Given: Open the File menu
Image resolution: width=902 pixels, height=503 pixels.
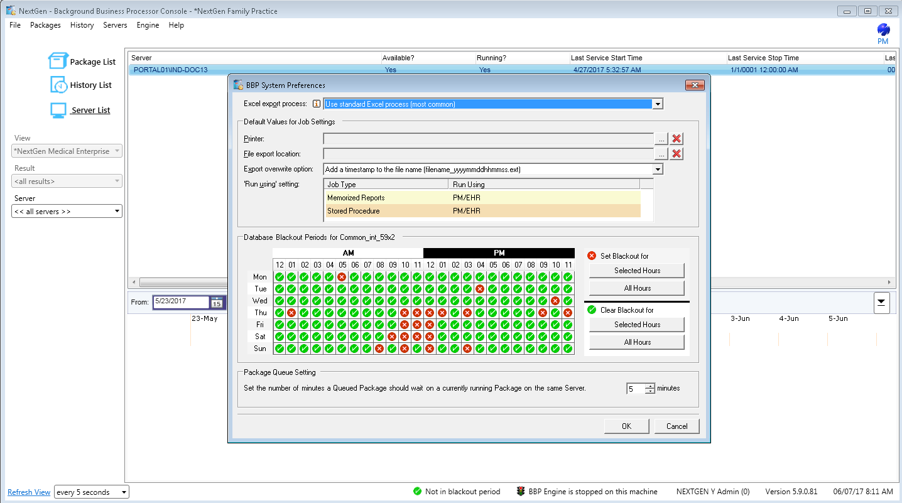Looking at the screenshot, I should coord(15,25).
